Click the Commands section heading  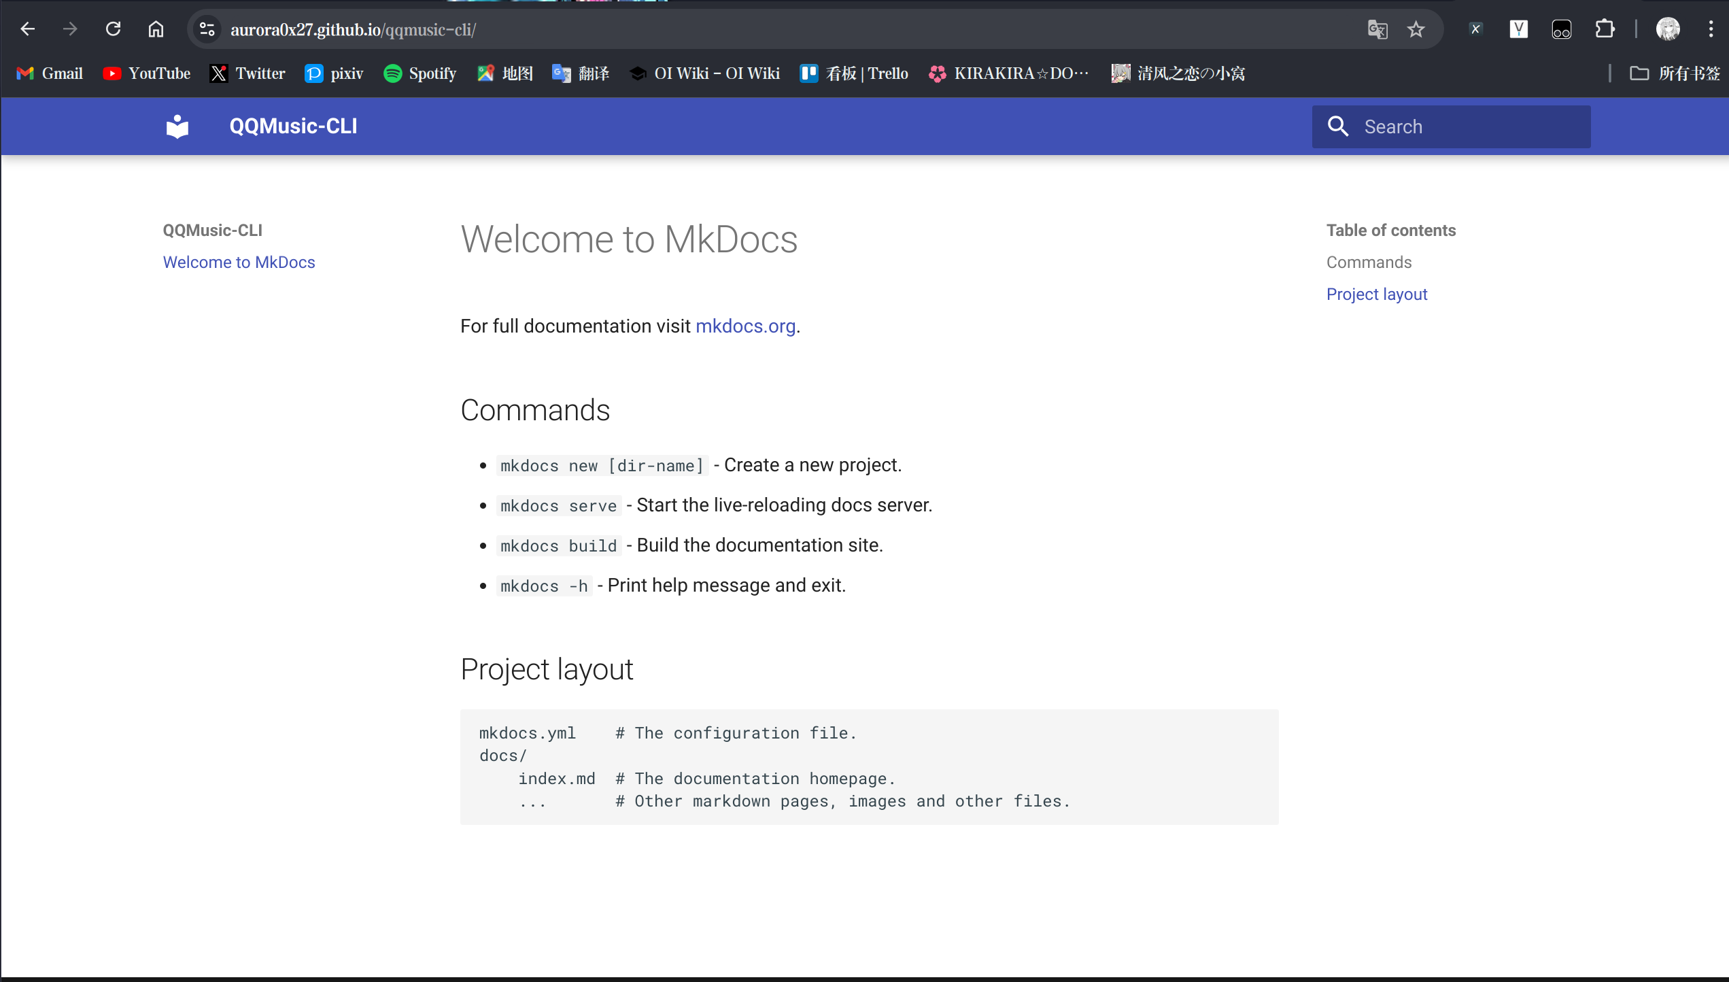pyautogui.click(x=535, y=410)
